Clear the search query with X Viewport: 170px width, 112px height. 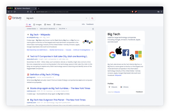pyautogui.click(x=86, y=18)
